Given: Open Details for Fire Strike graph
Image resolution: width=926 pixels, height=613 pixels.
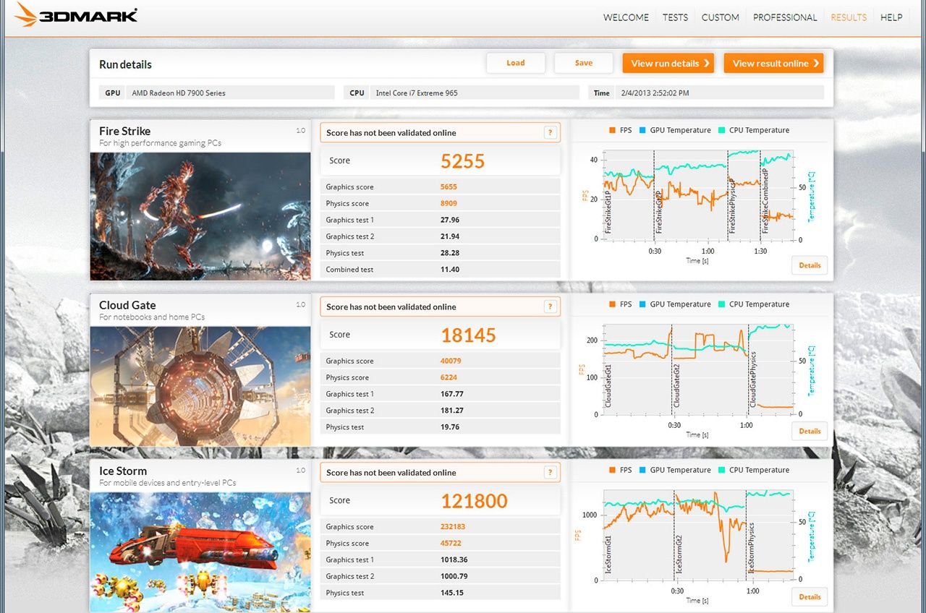Looking at the screenshot, I should tap(810, 265).
